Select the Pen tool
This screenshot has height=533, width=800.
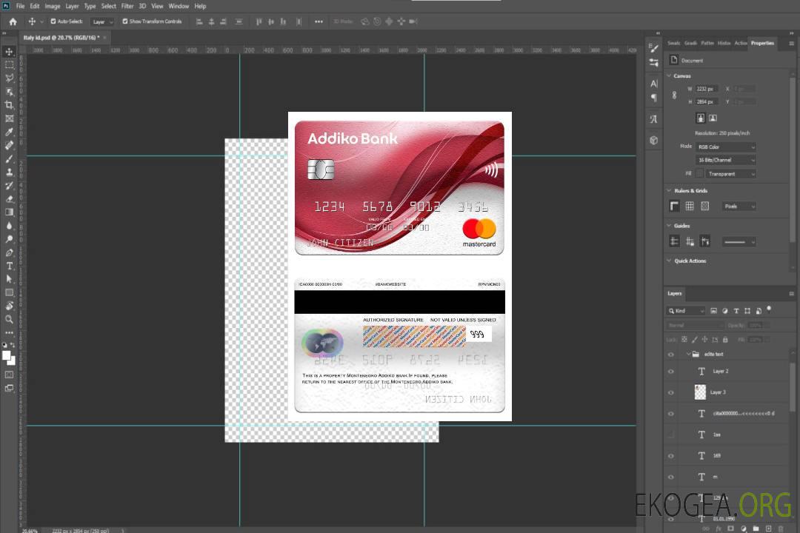click(9, 252)
